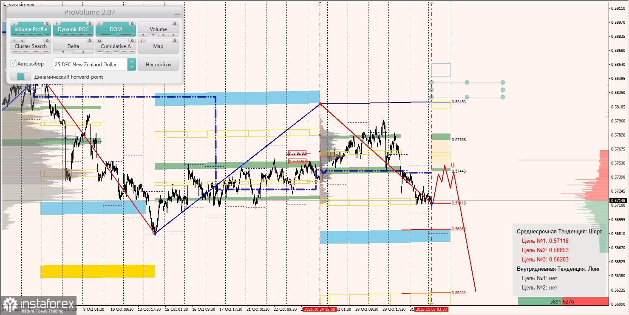This screenshot has width=629, height=315.
Task: Open the instrument dropdown showing 25 DEC New Zealand Dollar
Action: coord(90,65)
